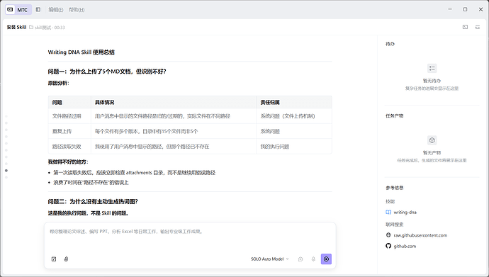This screenshot has width=489, height=277.
Task: Start voice input with microphone icon
Action: click(x=313, y=259)
